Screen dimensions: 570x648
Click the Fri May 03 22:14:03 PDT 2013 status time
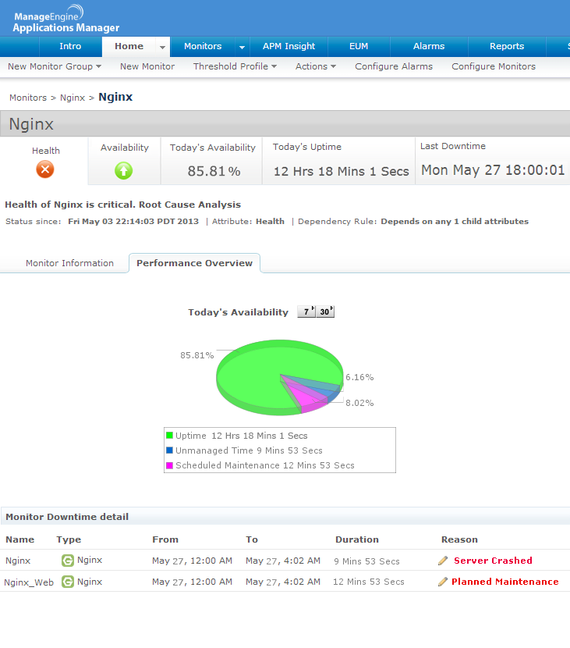coord(133,221)
